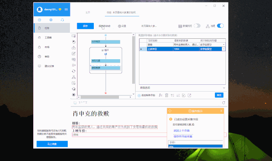Viewport: 272px width, 161px height.
Task: Select the dropdown switch step tool
Action: 74,65
